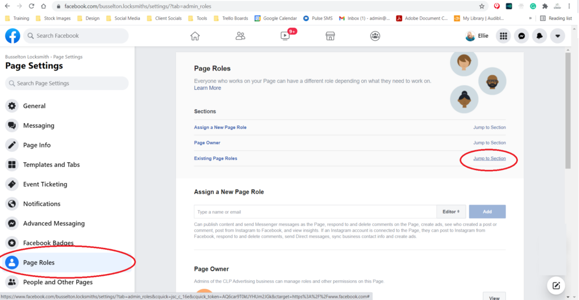Open Ellie's profile in the header
Viewport: 579px width, 300px height.
tap(477, 36)
